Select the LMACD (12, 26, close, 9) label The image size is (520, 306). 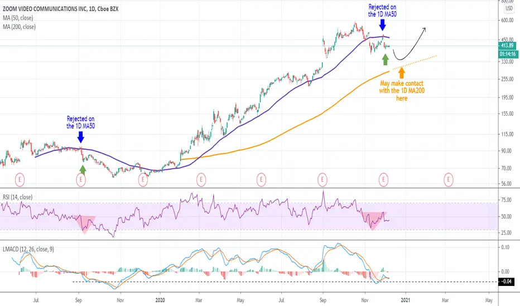pyautogui.click(x=28, y=249)
